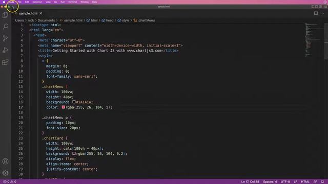Open the notifications bell in status bar
Viewport: 328px width, 184px height.
tap(322, 182)
